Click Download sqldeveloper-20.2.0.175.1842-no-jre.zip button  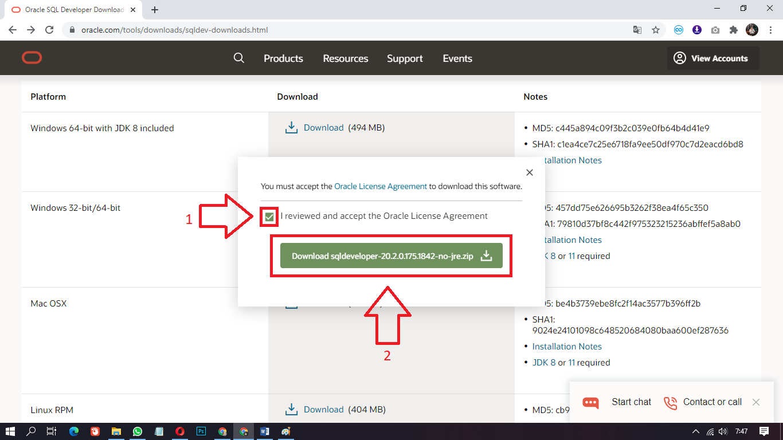(x=391, y=256)
